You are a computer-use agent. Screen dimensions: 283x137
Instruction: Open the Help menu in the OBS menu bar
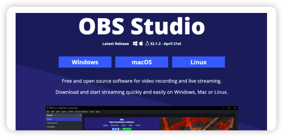(98, 112)
